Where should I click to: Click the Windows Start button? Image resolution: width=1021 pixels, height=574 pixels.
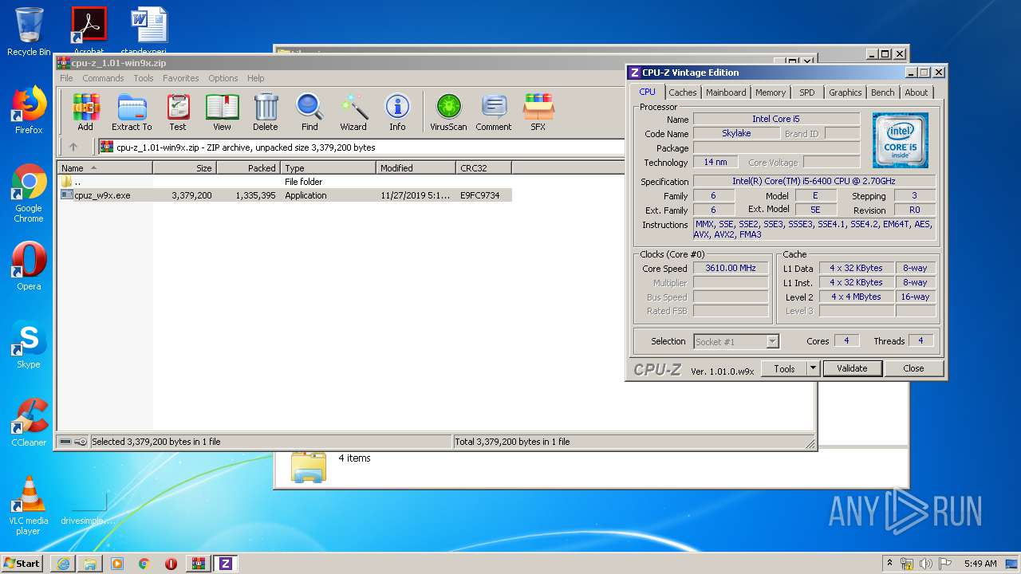tap(22, 564)
